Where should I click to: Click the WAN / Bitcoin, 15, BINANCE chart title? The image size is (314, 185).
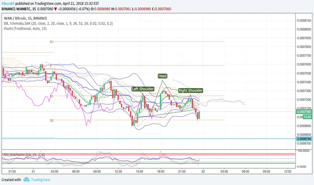click(26, 18)
